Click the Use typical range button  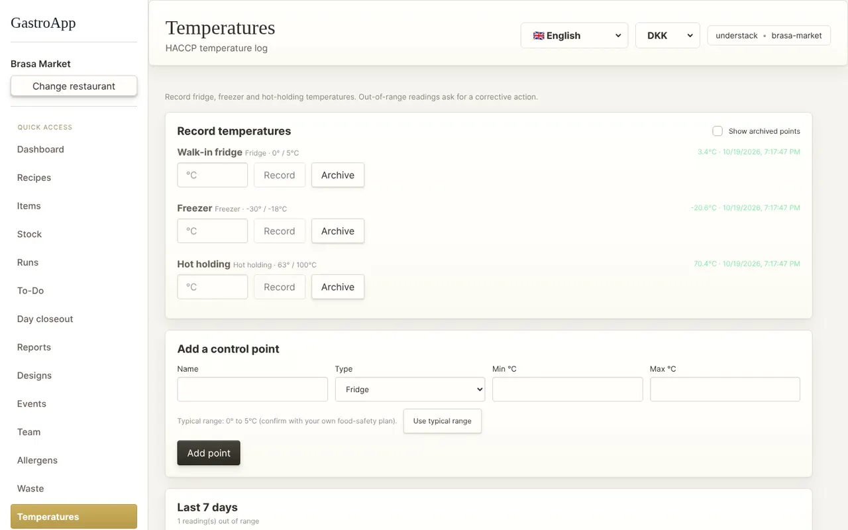[x=443, y=421]
